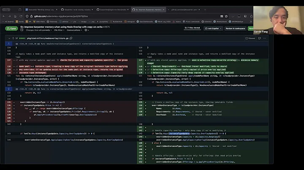Open the Changes from all commits dropdown
The width and height of the screenshot is (304, 170).
[39, 30]
